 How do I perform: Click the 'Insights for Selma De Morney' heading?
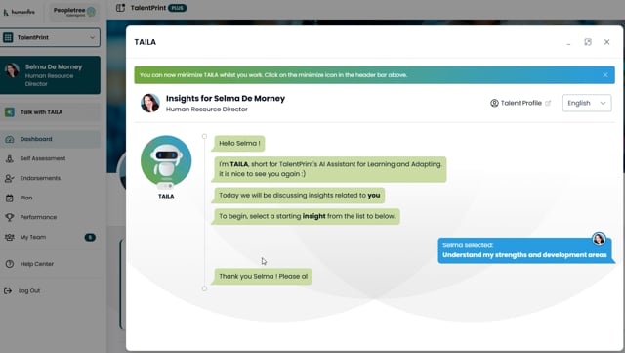click(226, 98)
